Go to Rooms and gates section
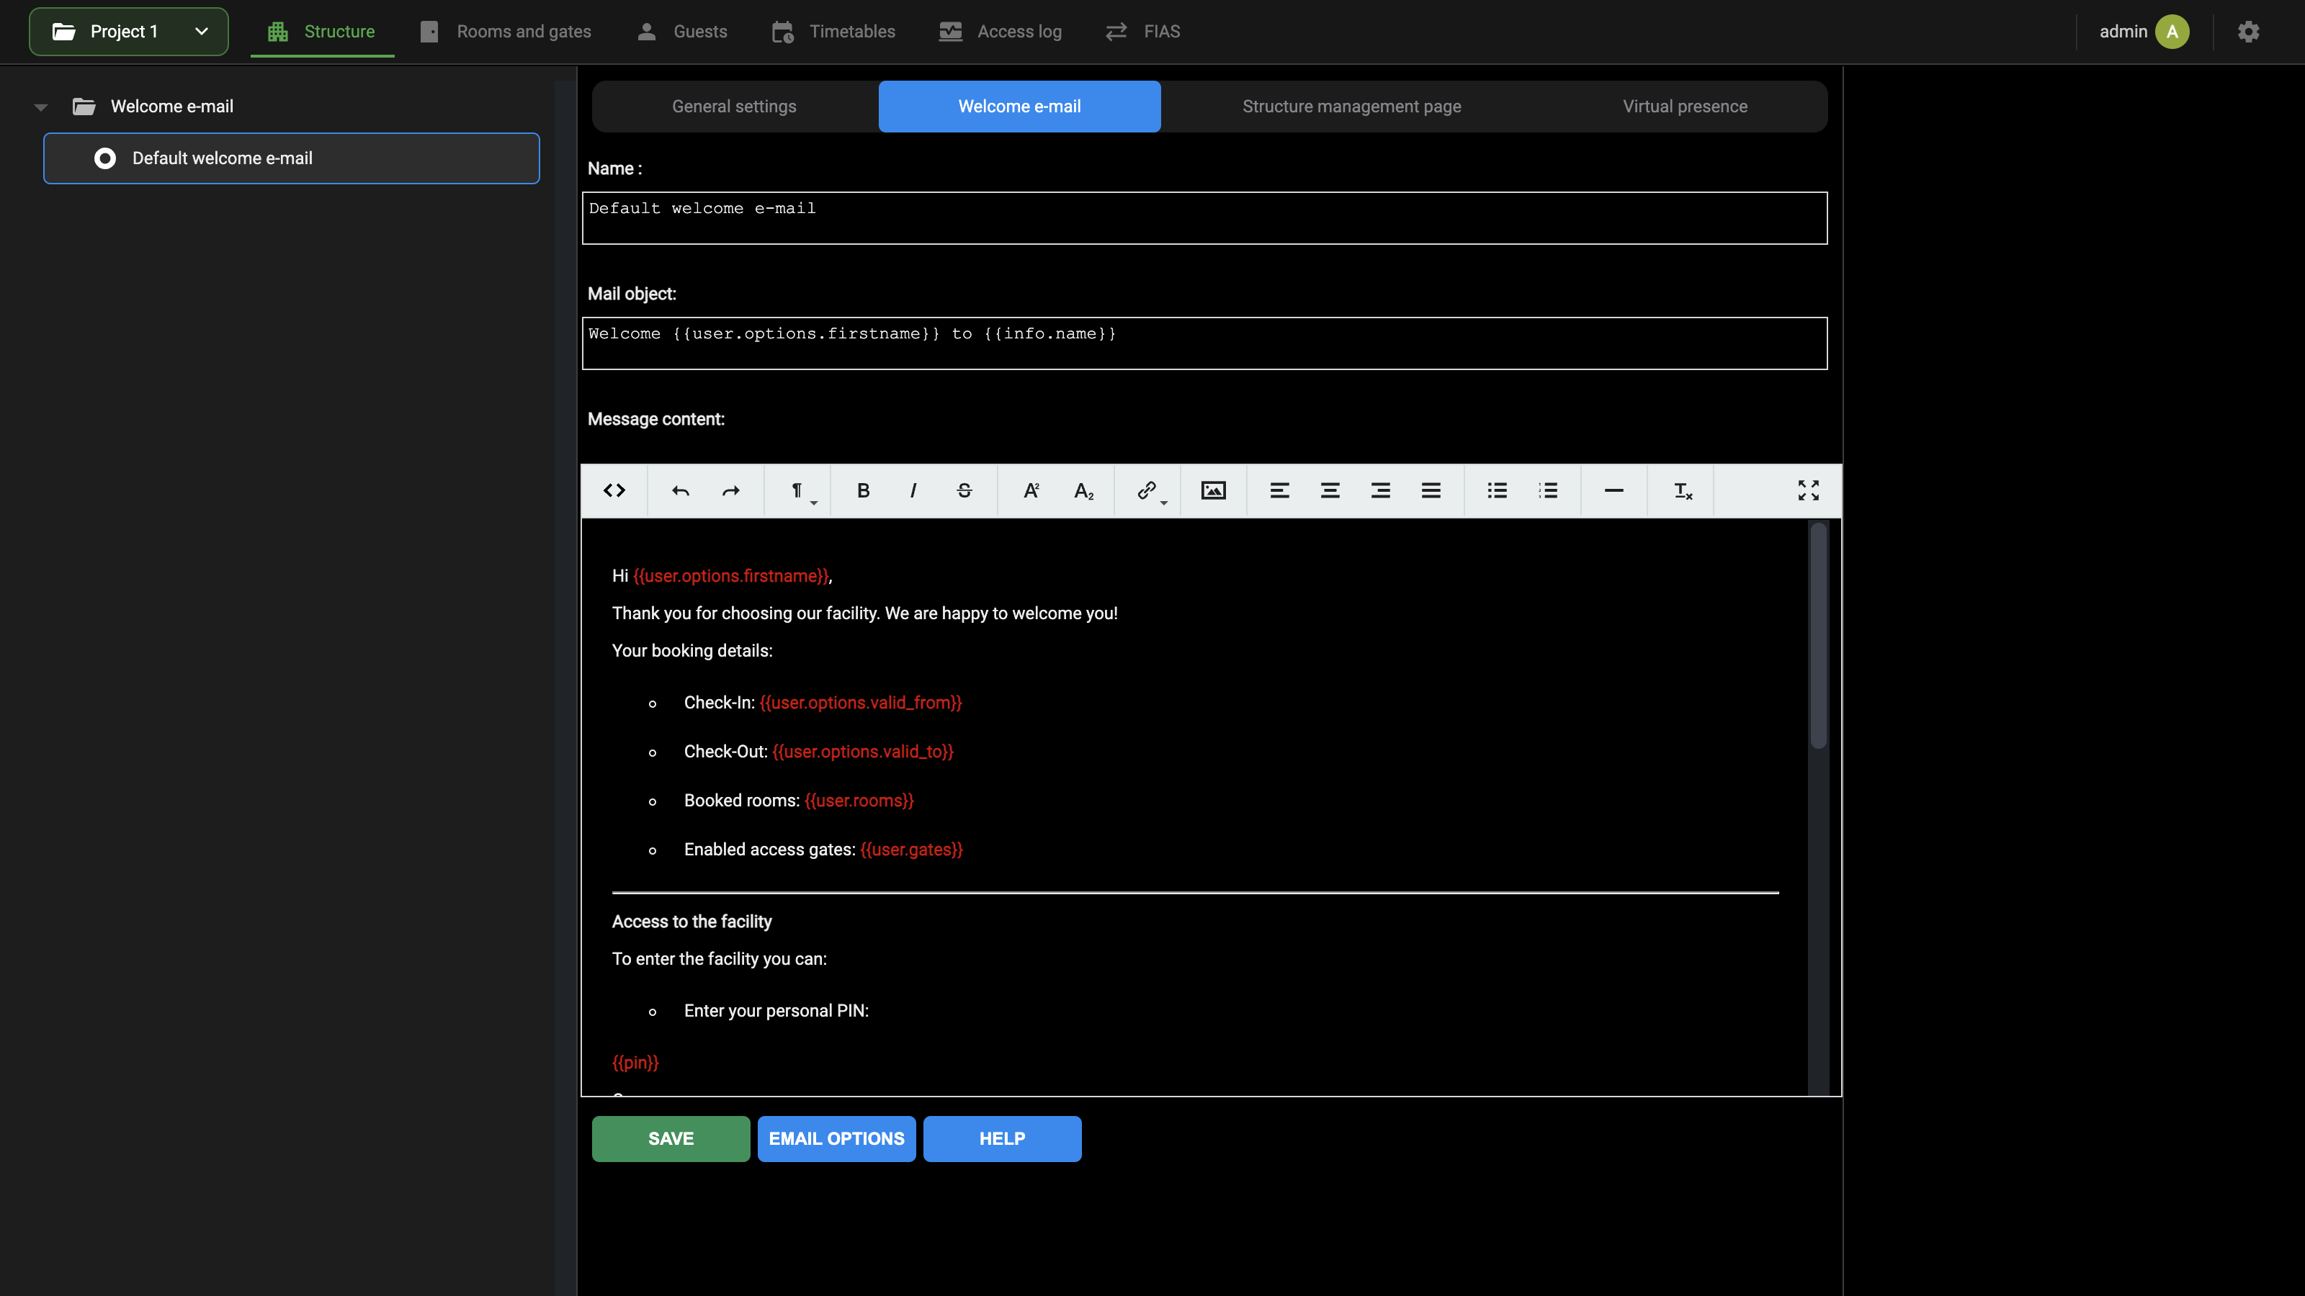The width and height of the screenshot is (2305, 1296). [506, 31]
